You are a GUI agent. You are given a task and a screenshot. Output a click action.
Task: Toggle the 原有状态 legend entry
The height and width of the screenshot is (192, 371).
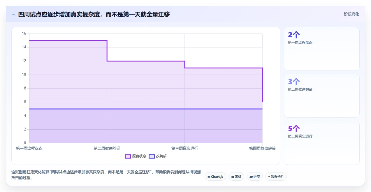(136, 156)
